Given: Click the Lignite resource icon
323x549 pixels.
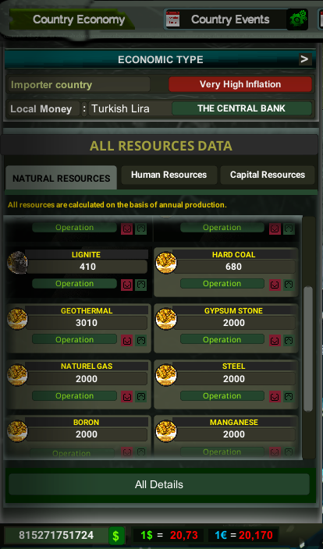Looking at the screenshot, I should point(17,263).
